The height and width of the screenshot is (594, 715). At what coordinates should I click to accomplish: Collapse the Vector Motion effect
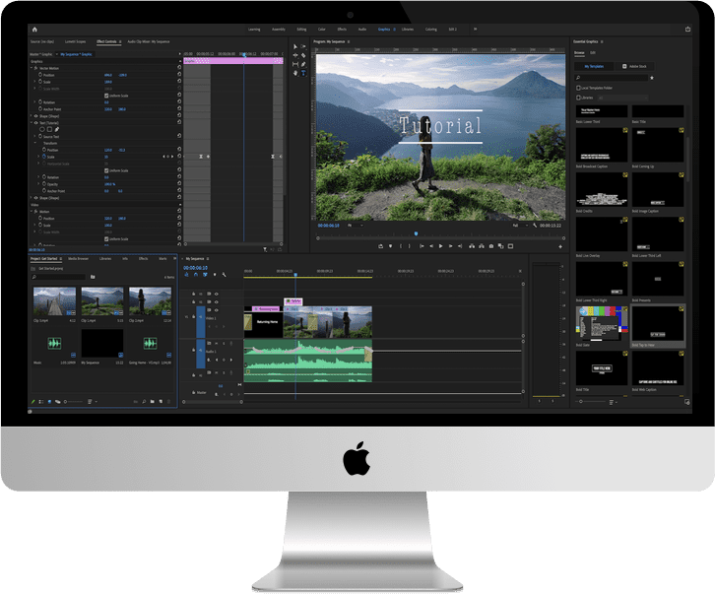[32, 68]
